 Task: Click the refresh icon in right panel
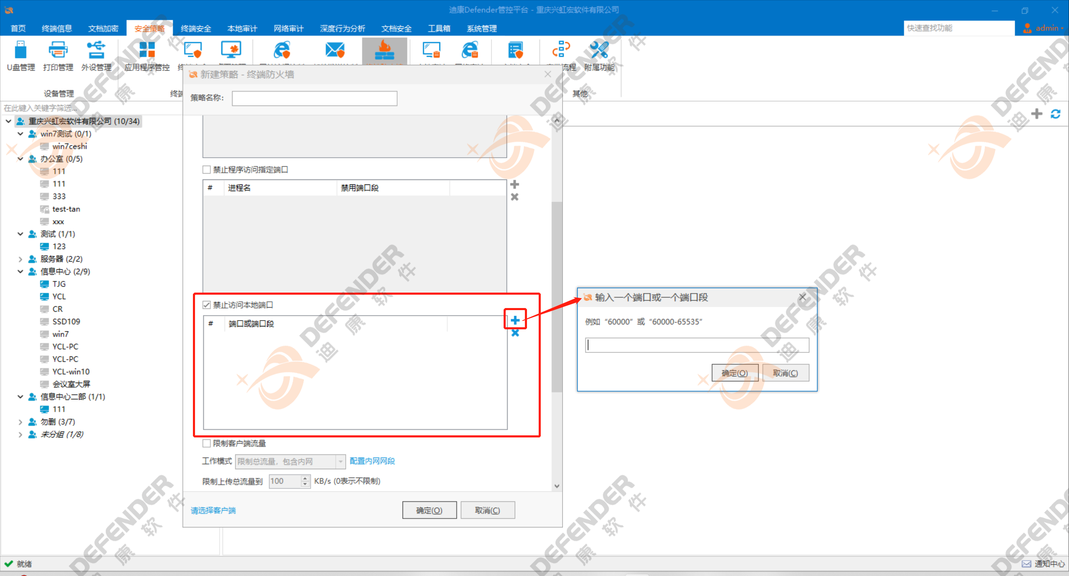pos(1055,114)
